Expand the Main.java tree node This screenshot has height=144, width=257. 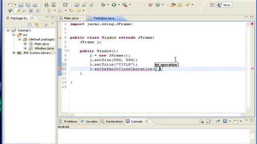(x=25, y=44)
